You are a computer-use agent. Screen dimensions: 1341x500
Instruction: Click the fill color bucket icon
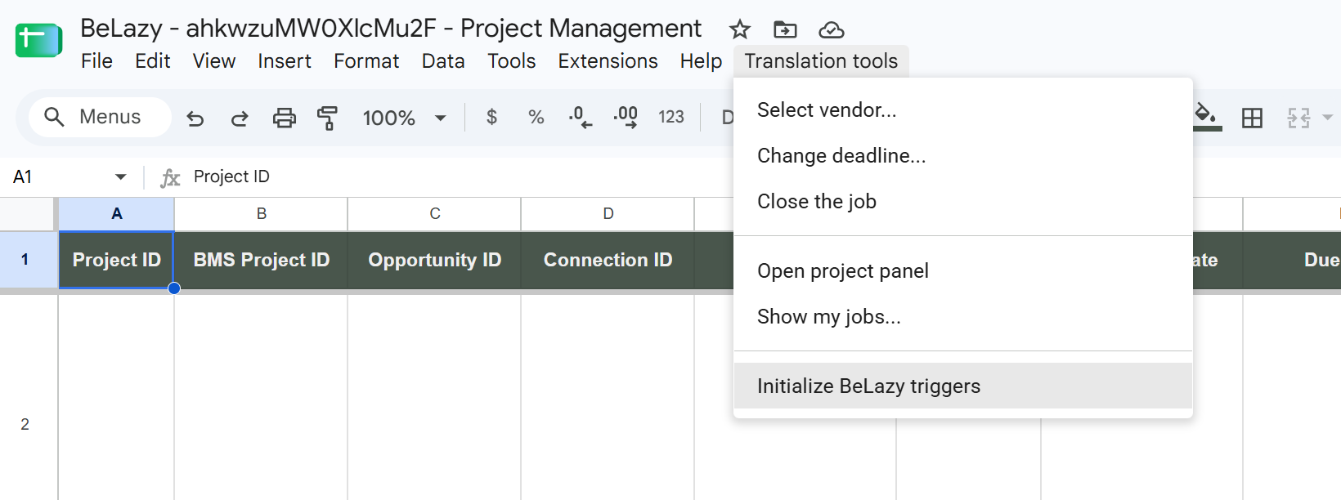pyautogui.click(x=1207, y=117)
